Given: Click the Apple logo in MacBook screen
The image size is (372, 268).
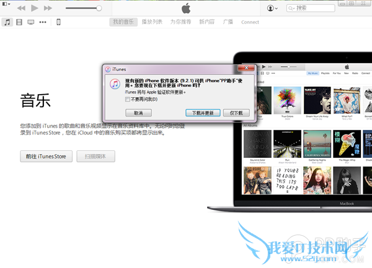Looking at the screenshot, I should coord(347,67).
